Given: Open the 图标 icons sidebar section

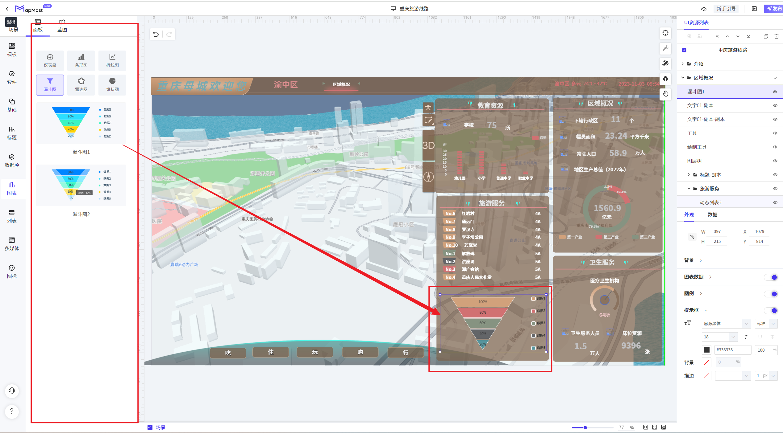Looking at the screenshot, I should 12,272.
